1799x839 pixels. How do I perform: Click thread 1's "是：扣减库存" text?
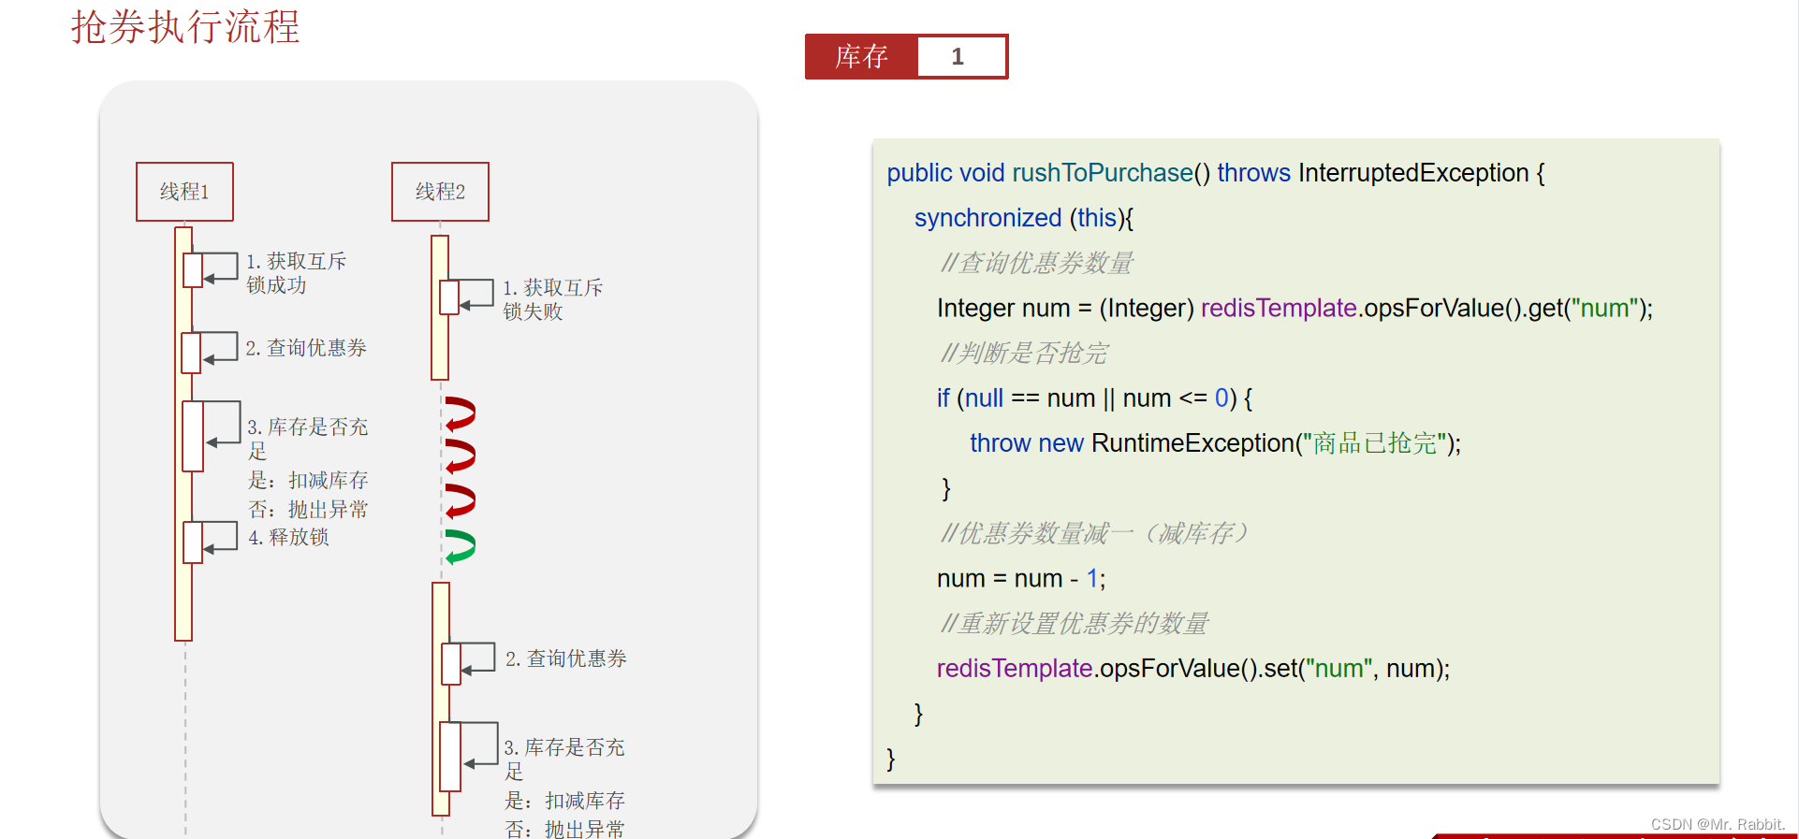coord(308,480)
